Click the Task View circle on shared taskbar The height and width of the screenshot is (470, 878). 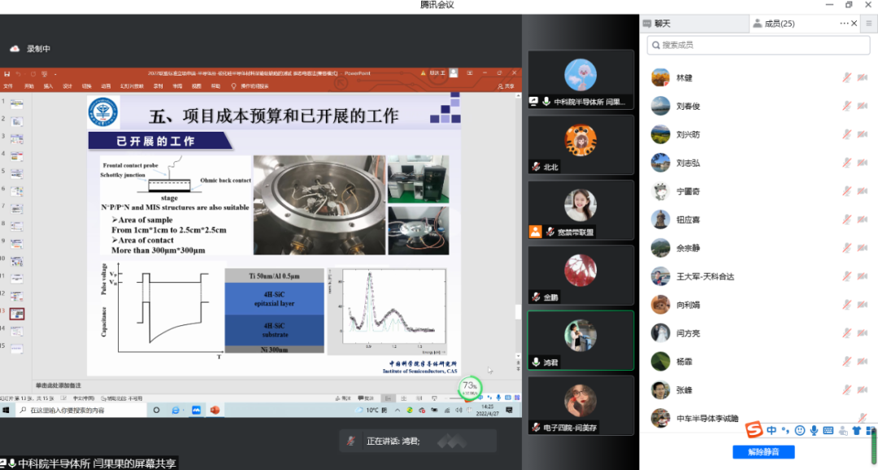(x=156, y=410)
